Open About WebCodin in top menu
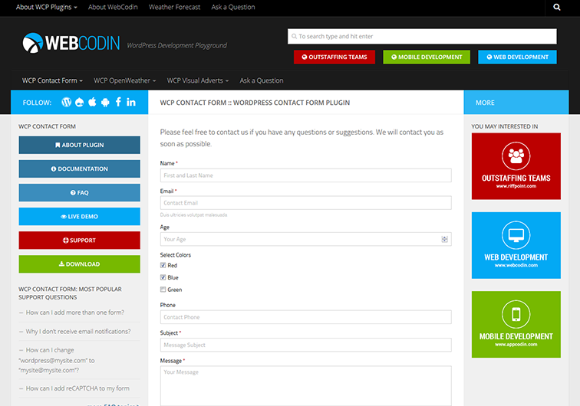This screenshot has width=580, height=406. point(113,7)
